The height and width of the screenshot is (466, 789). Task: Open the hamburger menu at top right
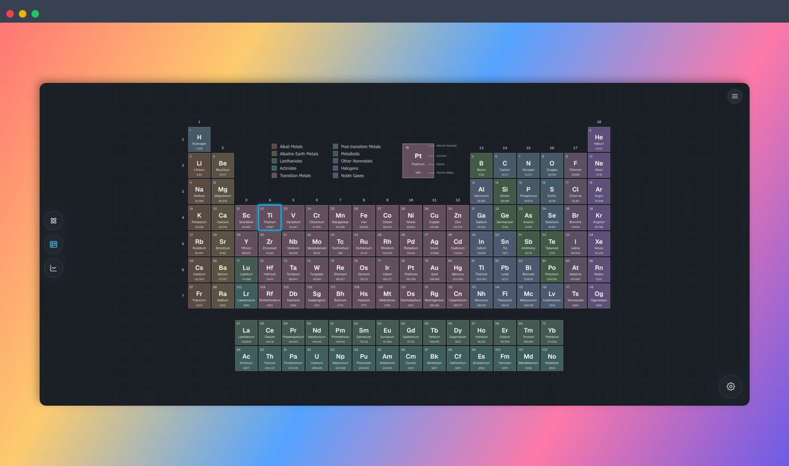coord(735,96)
